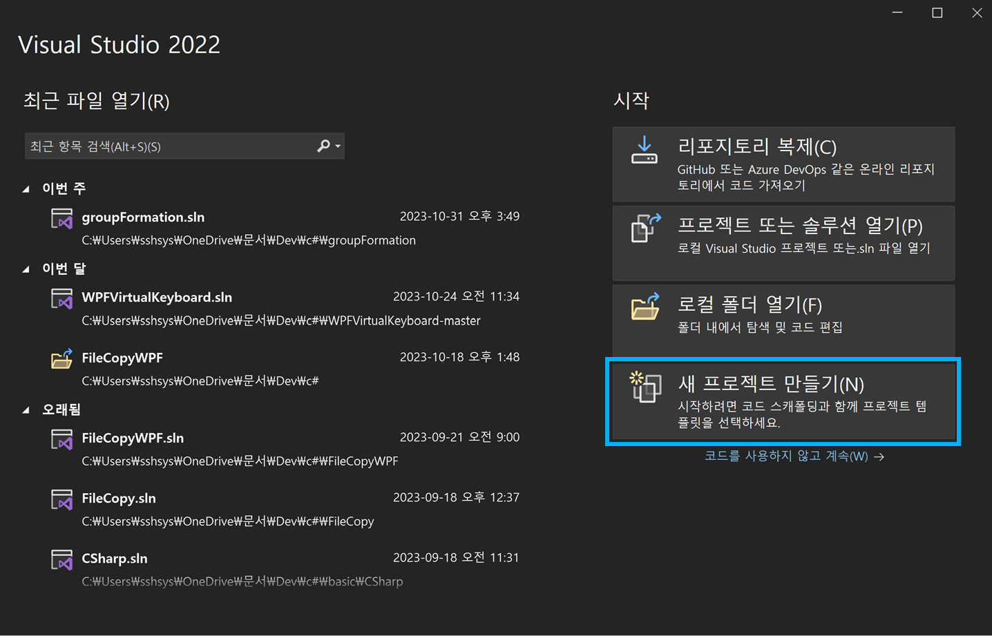Viewport: 992px width, 636px height.
Task: Follow the 코드를 사용하지 않고 계속(W) link
Action: [794, 456]
